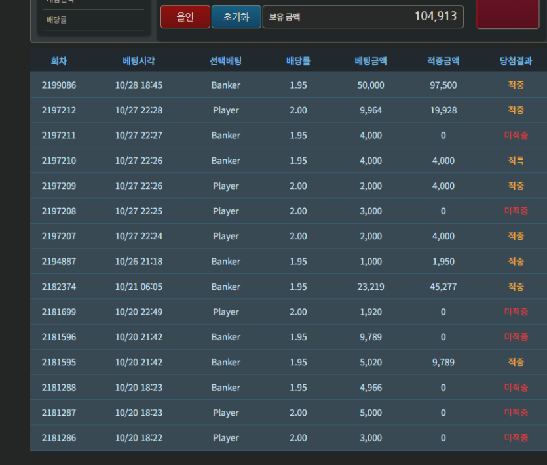
Task: Click the 회차 column header
Action: coord(58,61)
